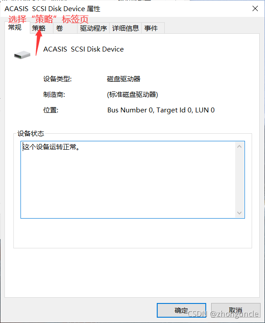This screenshot has width=265, height=323.
Task: Click the 磁盘驱动器 device type value
Action: [x=124, y=79]
